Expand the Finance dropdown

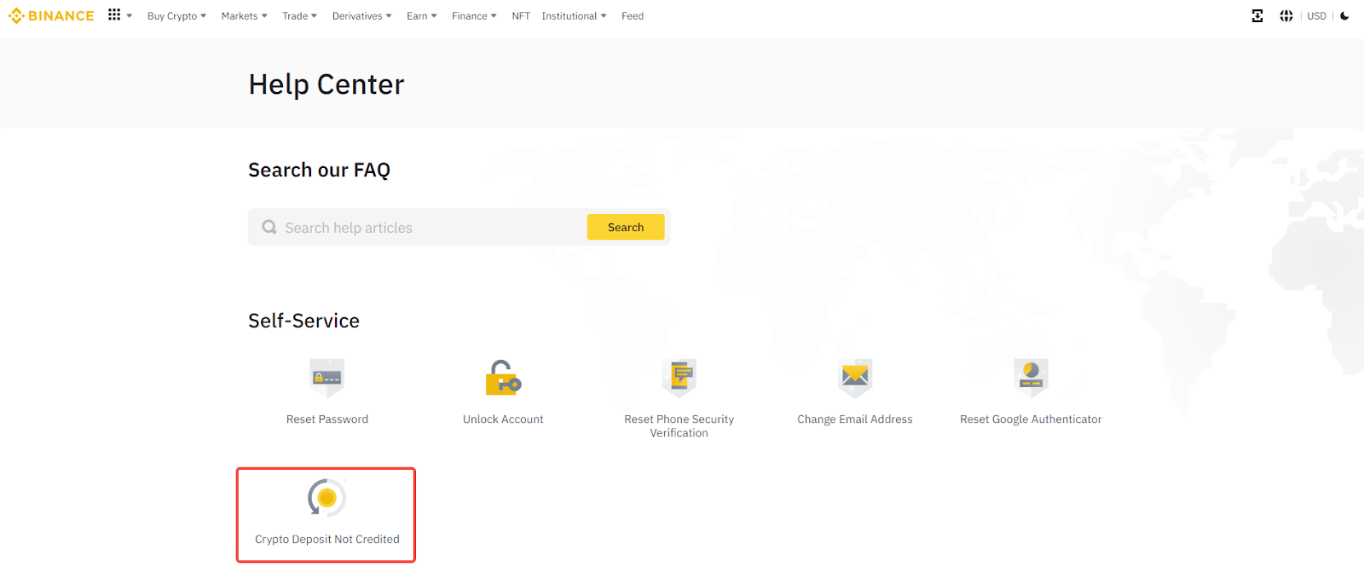coord(474,16)
